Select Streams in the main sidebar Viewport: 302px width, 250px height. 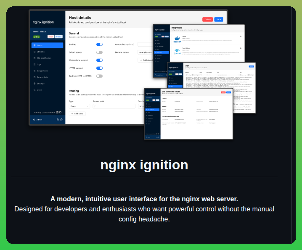48,52
